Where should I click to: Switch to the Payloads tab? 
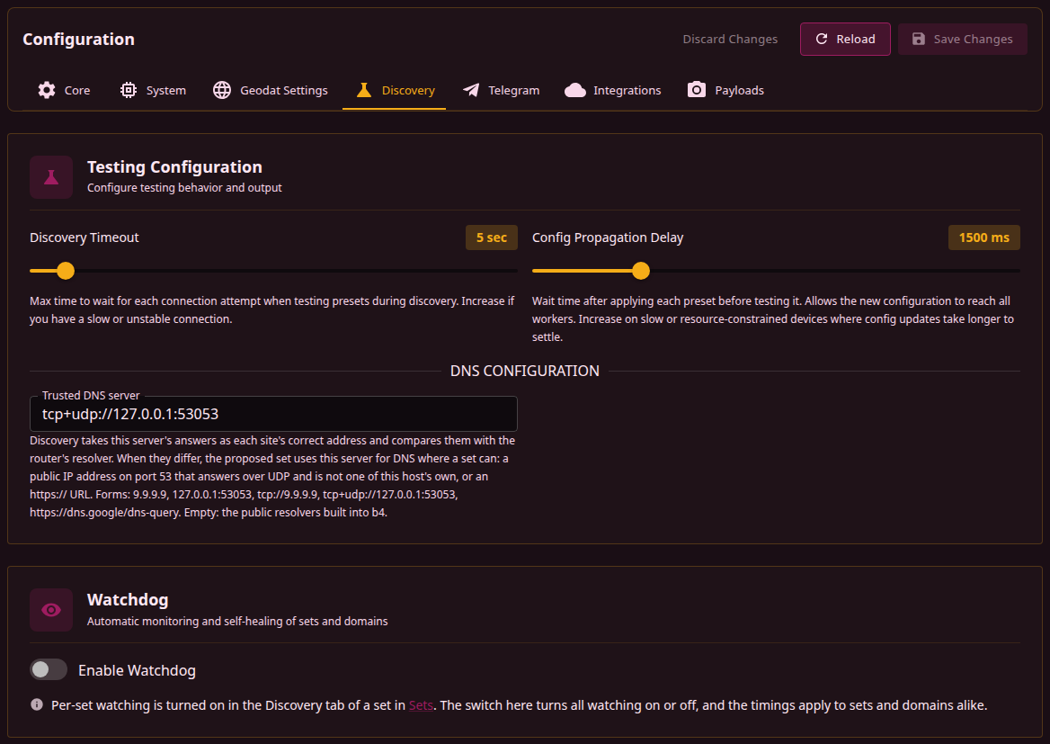click(x=725, y=91)
